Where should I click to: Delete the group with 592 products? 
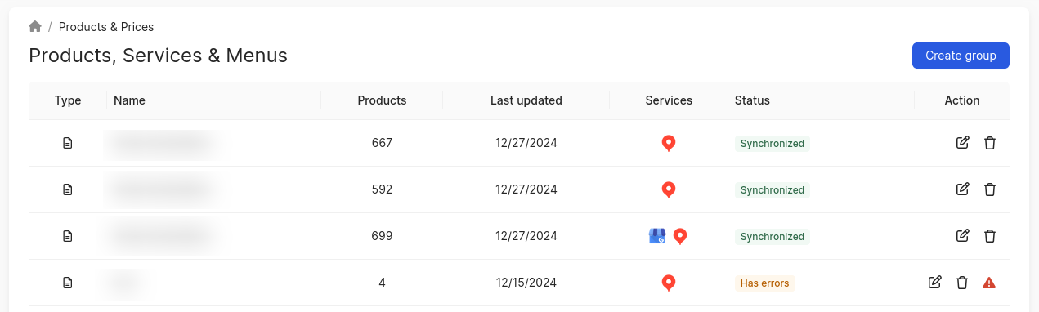[990, 189]
